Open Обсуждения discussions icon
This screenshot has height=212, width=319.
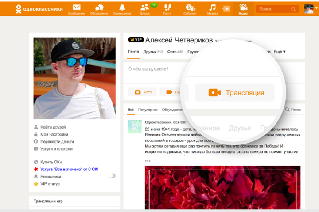click(100, 8)
